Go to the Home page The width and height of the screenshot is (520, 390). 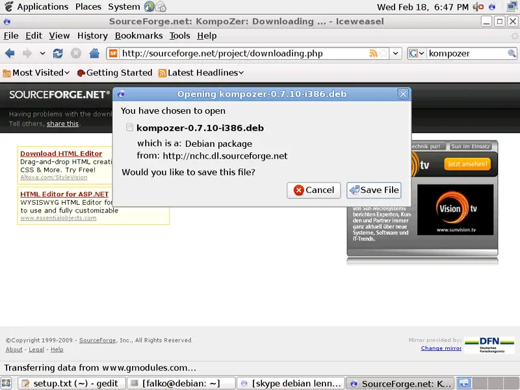pyautogui.click(x=94, y=53)
